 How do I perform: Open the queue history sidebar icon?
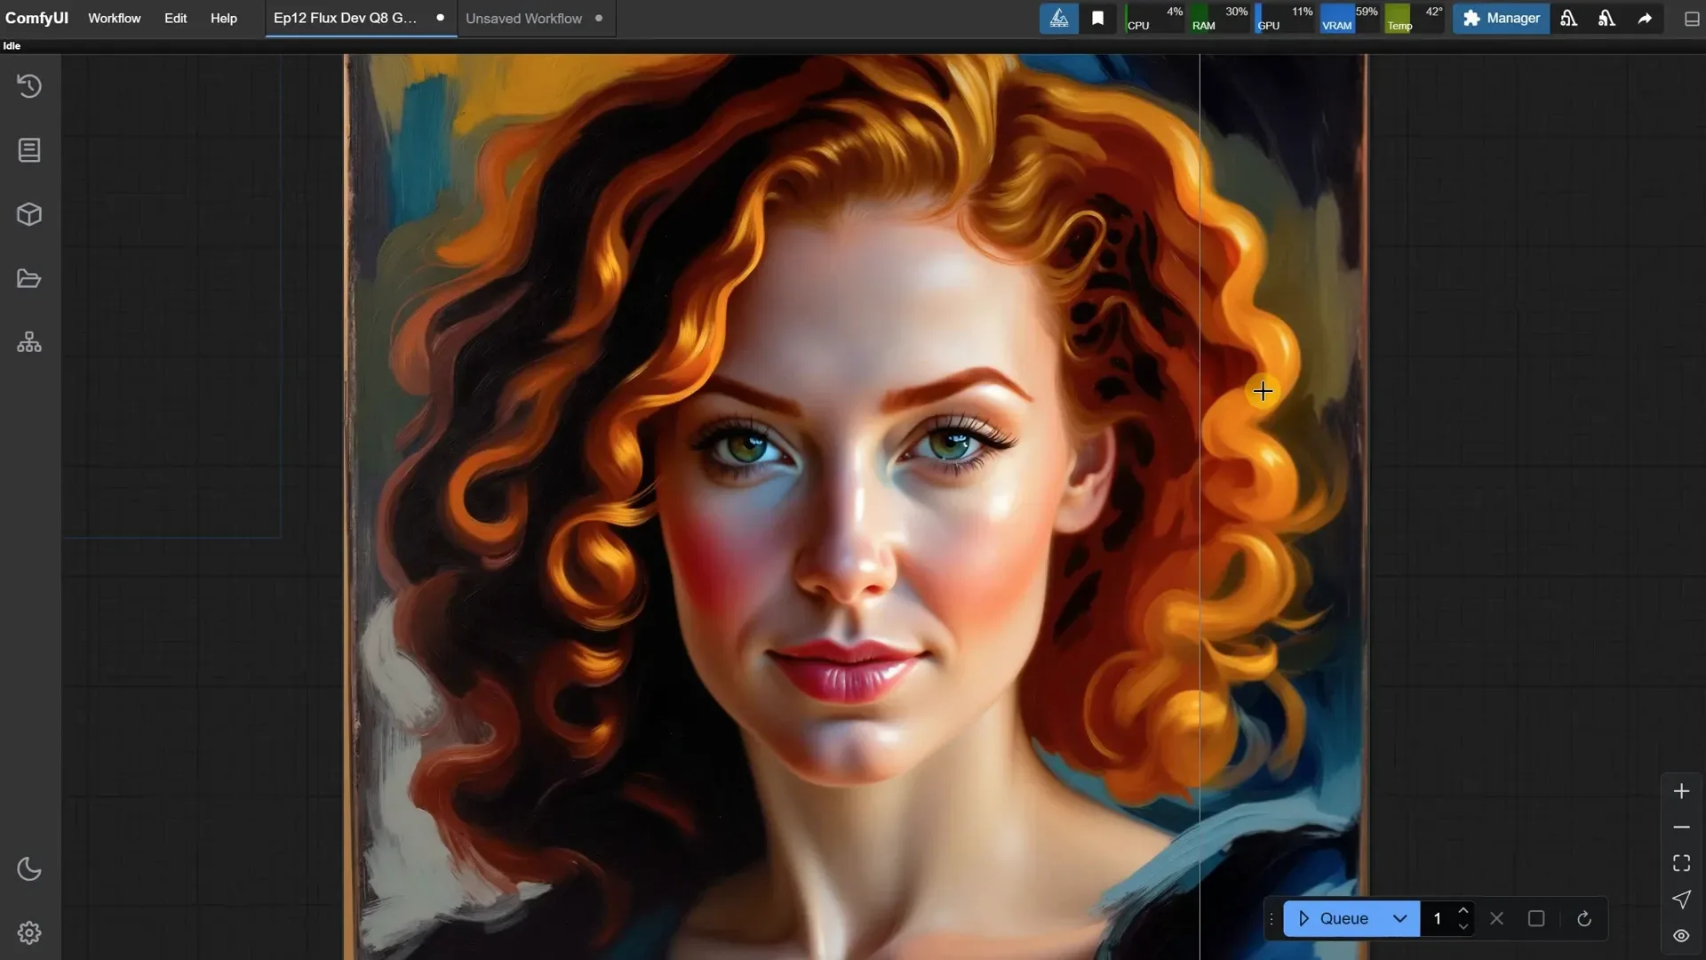pos(29,86)
